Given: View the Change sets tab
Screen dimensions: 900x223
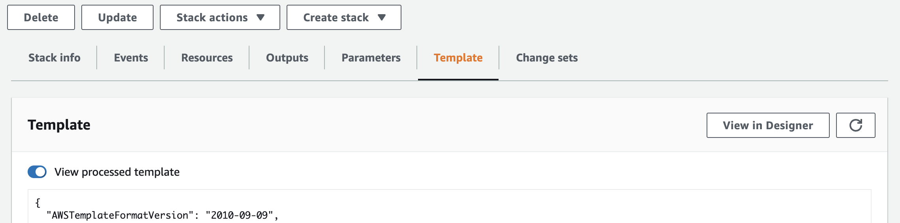Looking at the screenshot, I should (x=547, y=58).
